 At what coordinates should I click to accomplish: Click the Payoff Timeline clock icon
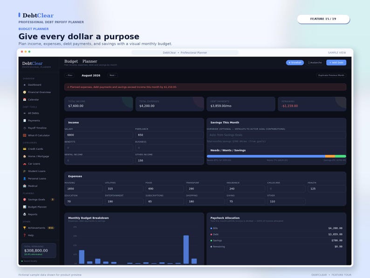[25, 128]
